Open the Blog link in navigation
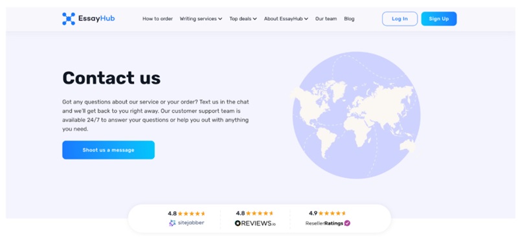The image size is (518, 237). [349, 19]
